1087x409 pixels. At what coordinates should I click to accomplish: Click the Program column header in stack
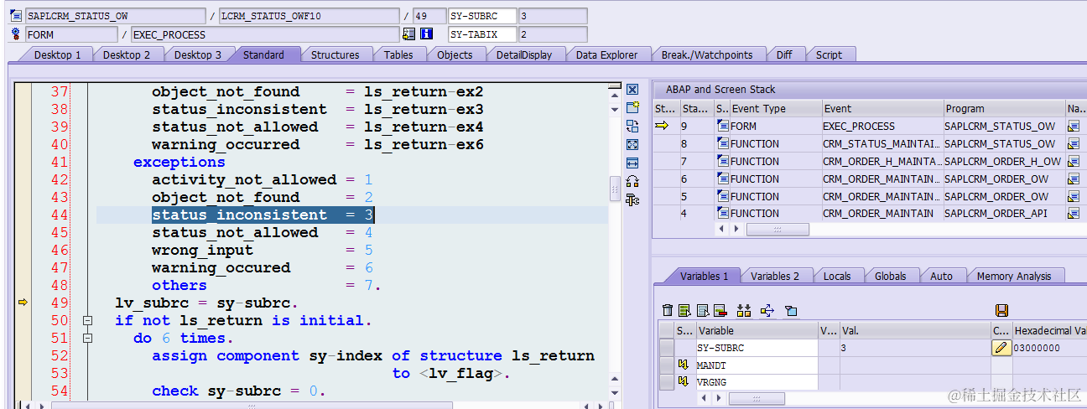point(1003,108)
